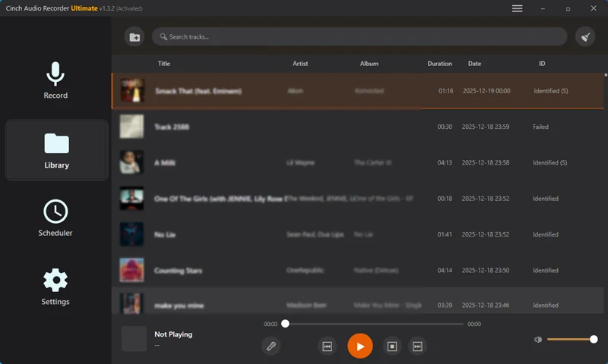Viewport: 608px width, 364px height.
Task: Select the make you mine track row
Action: [357, 300]
